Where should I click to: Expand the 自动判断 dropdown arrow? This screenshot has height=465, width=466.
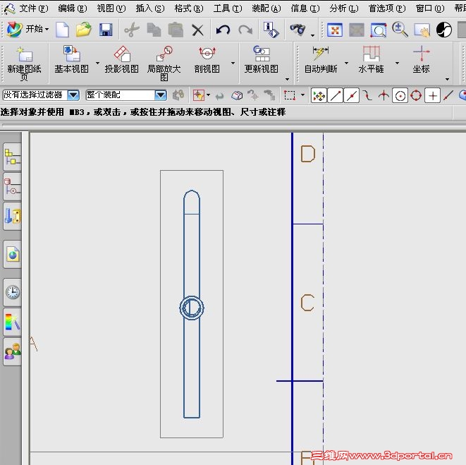click(x=346, y=63)
